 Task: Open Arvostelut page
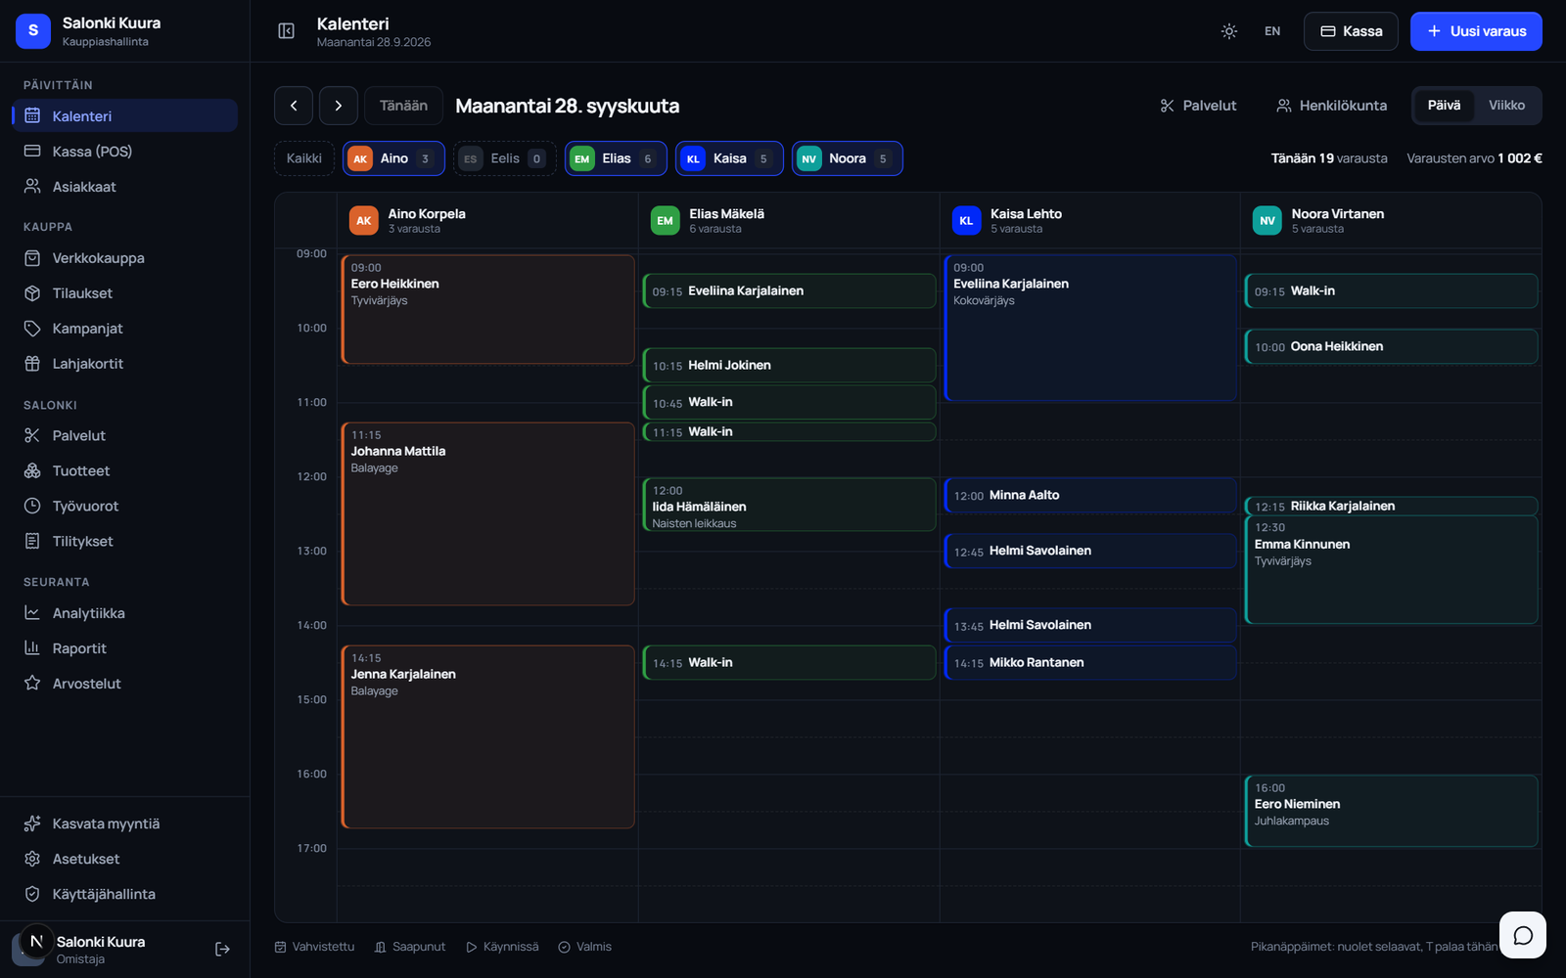click(x=124, y=684)
